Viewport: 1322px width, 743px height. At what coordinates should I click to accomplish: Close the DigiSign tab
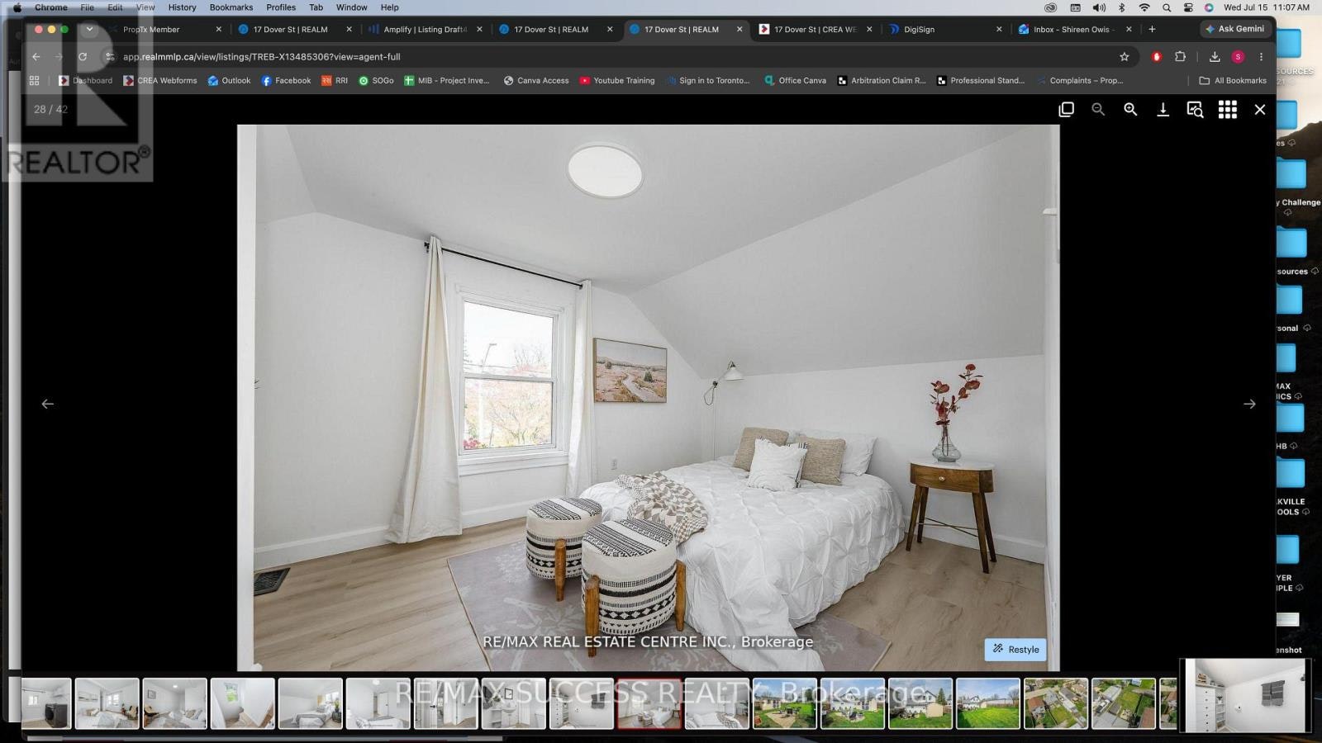pyautogui.click(x=999, y=29)
